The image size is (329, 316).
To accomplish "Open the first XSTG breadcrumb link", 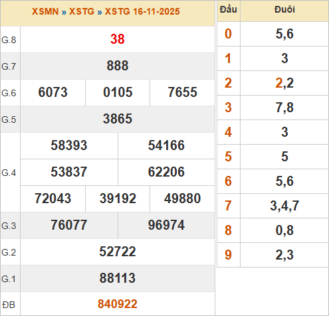I will [82, 11].
